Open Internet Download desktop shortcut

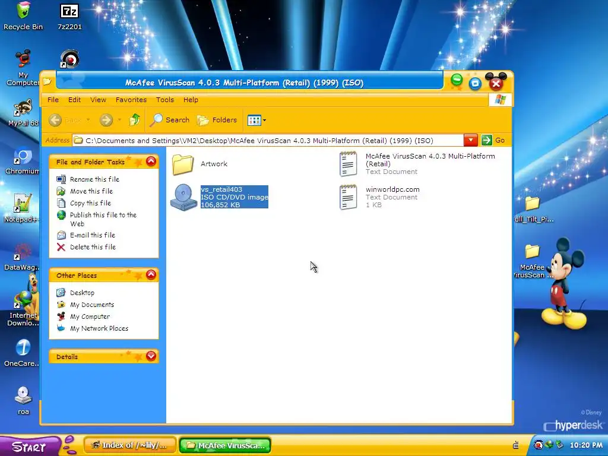[23, 308]
